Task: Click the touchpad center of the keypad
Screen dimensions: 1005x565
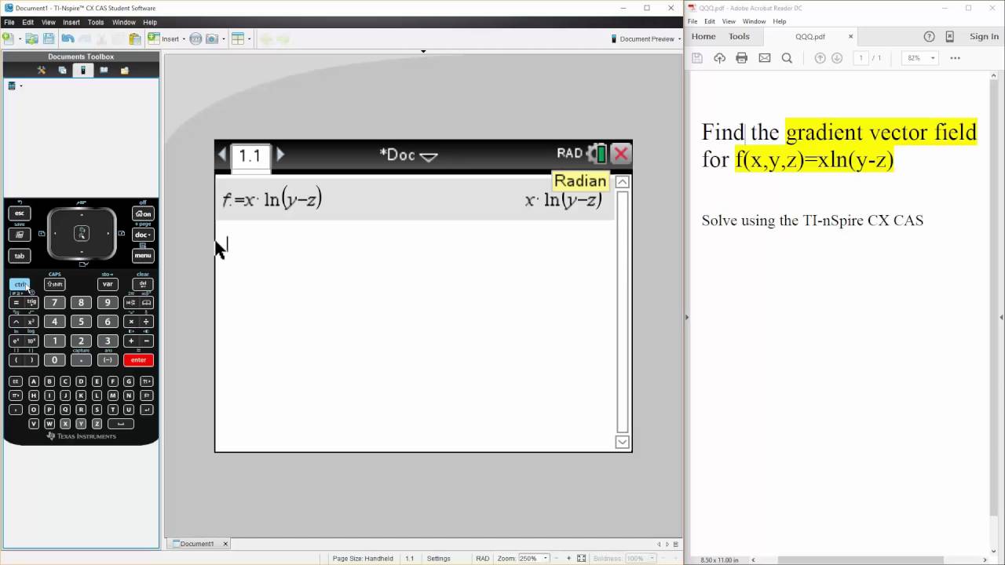Action: pos(82,233)
